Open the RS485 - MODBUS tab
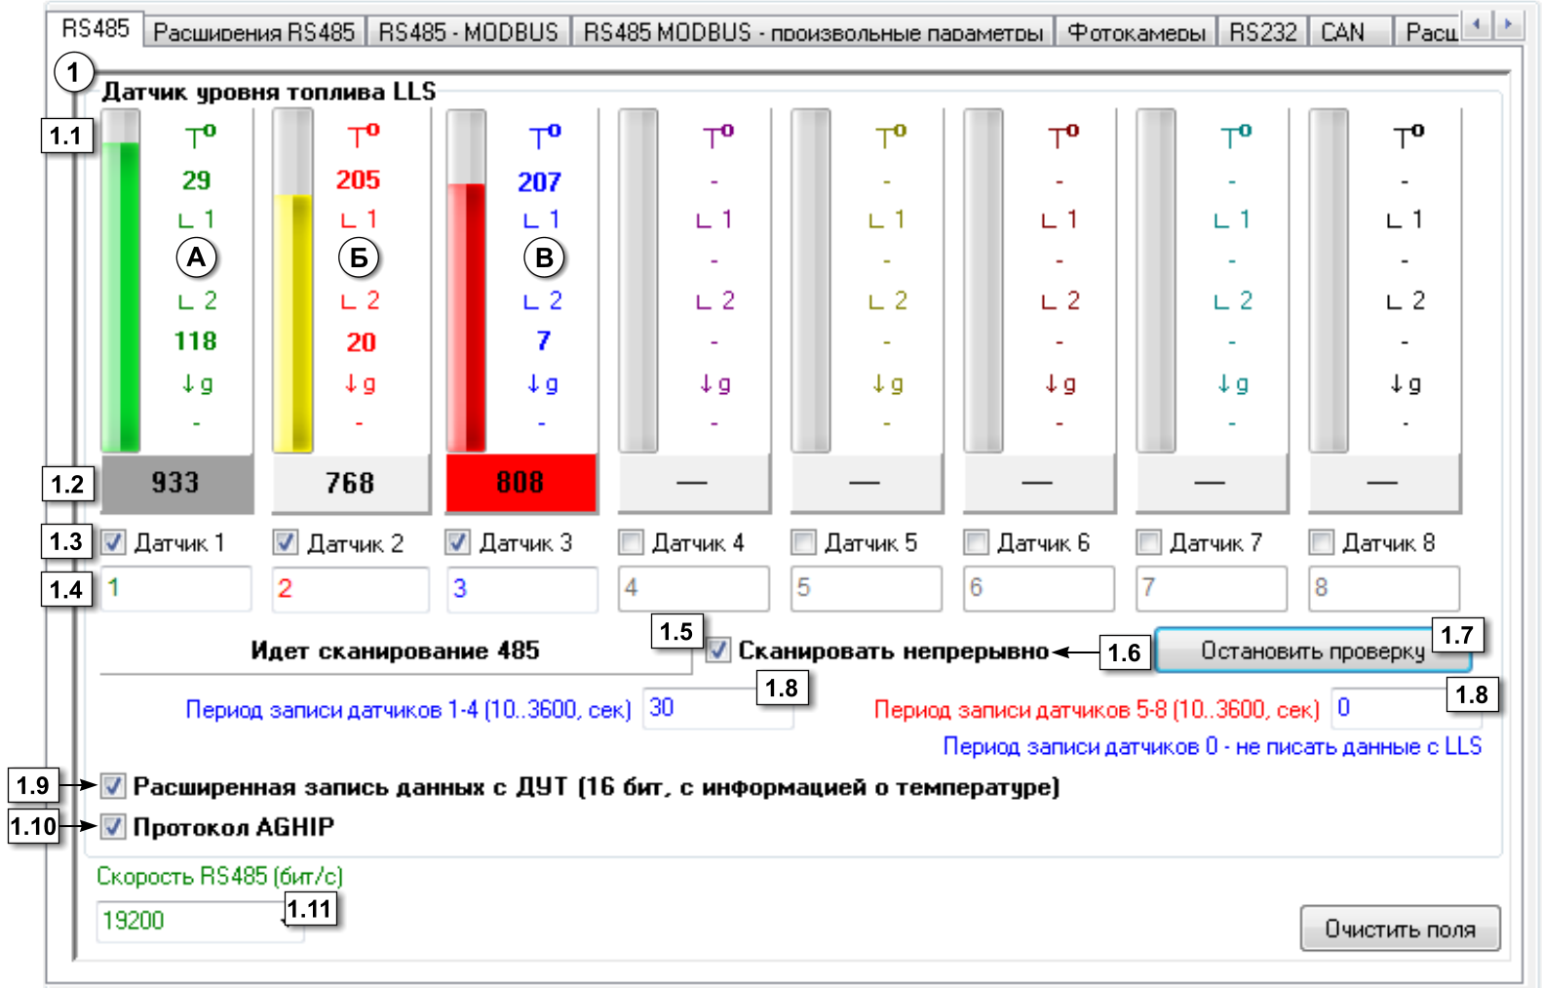 pyautogui.click(x=468, y=32)
